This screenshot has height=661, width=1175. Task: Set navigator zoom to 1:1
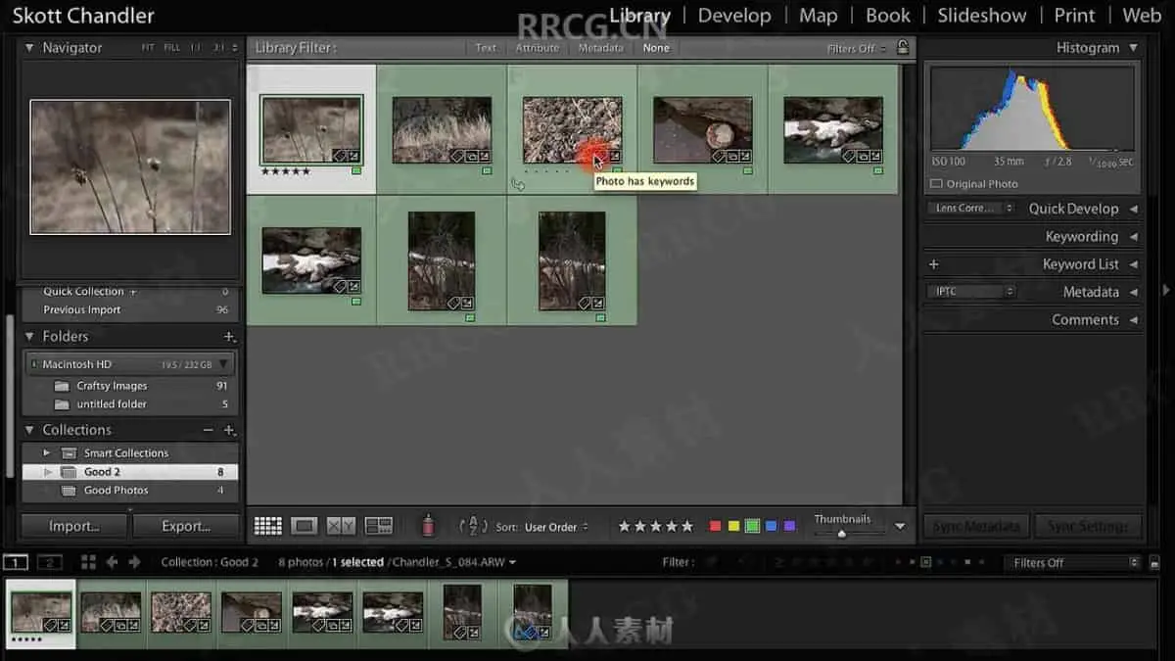pos(196,47)
